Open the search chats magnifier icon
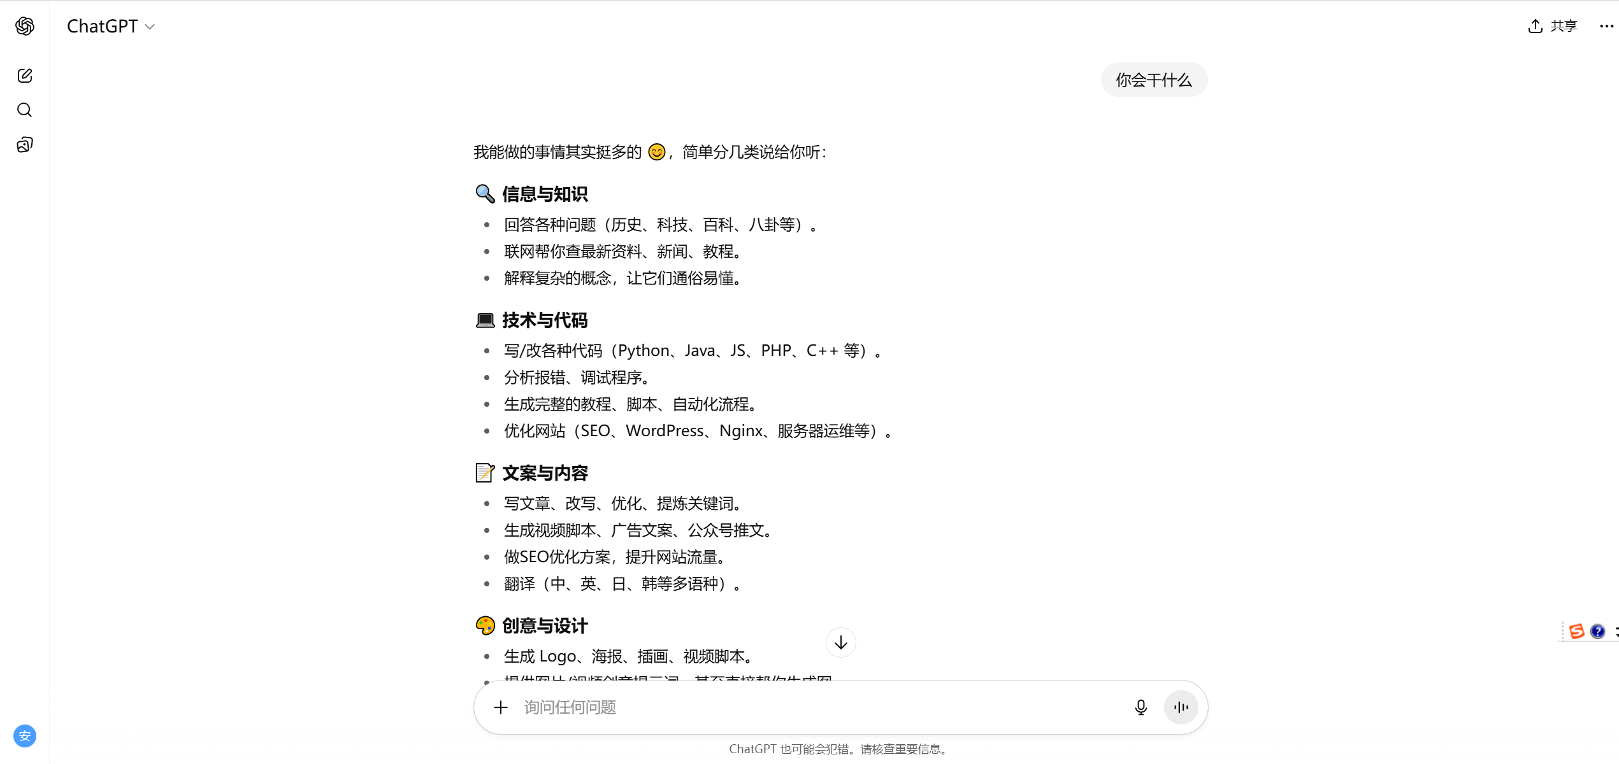This screenshot has height=764, width=1619. coord(25,110)
